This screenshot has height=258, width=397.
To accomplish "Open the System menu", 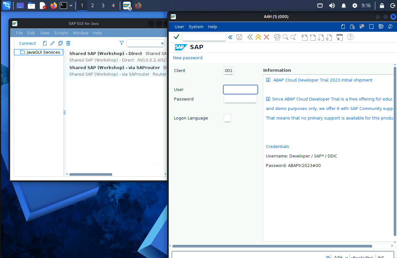I will 196,27.
